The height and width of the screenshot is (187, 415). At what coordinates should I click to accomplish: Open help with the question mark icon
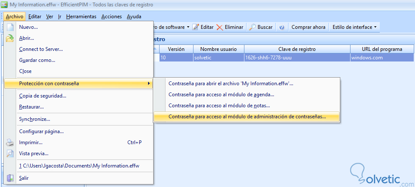(282, 27)
